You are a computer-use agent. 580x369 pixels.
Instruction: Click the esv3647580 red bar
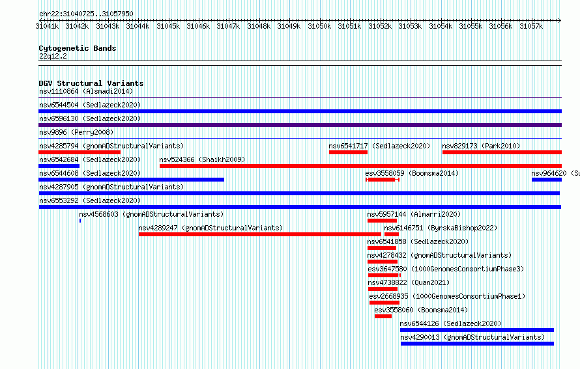pos(384,275)
